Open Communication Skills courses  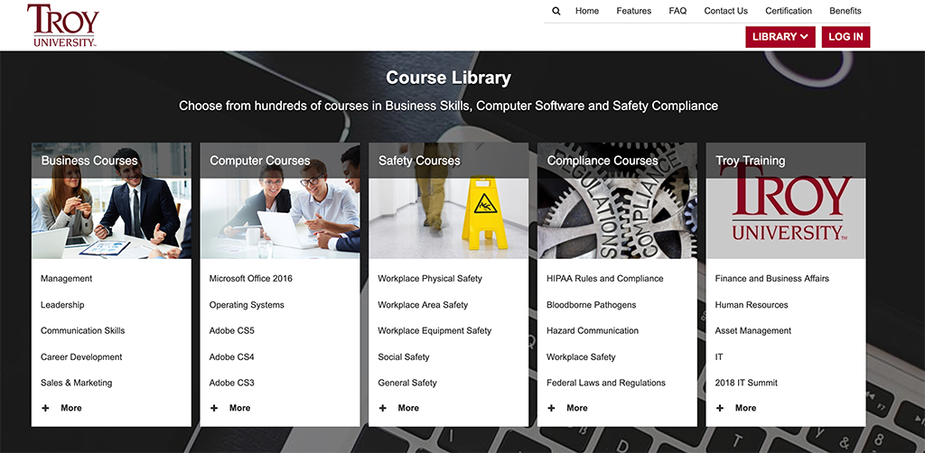82,330
